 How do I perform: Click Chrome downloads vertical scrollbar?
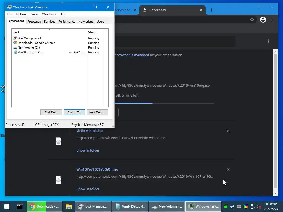click(x=276, y=121)
